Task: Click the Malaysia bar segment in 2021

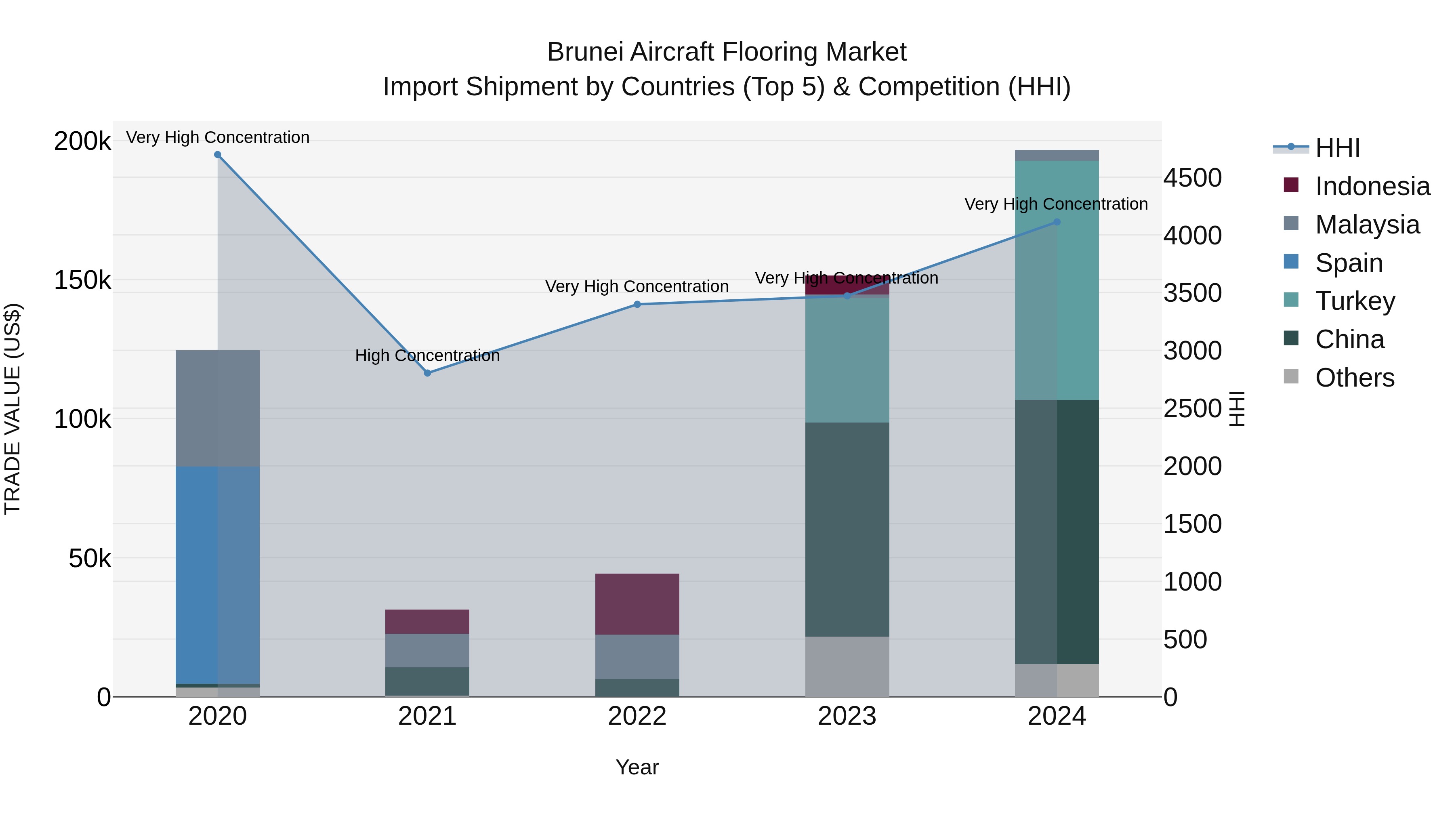Action: pos(427,650)
